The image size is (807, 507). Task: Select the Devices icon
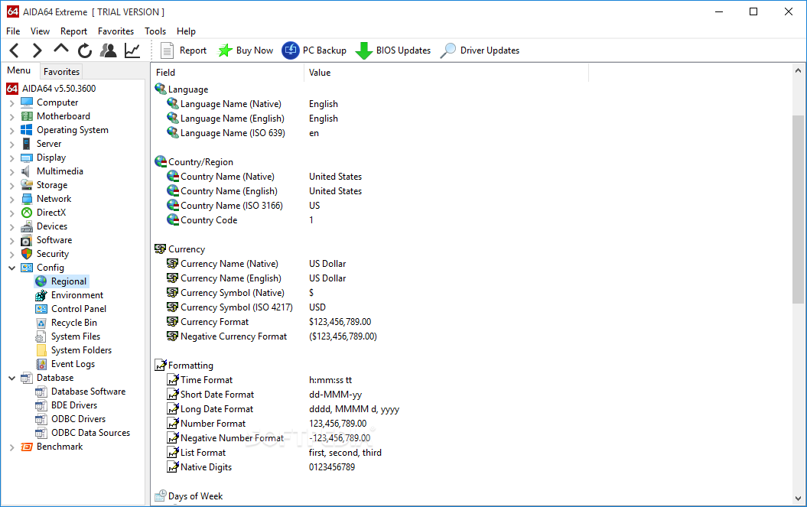(27, 226)
